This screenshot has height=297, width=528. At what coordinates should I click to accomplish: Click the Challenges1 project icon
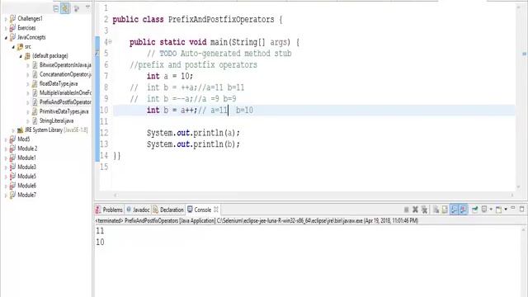point(12,18)
